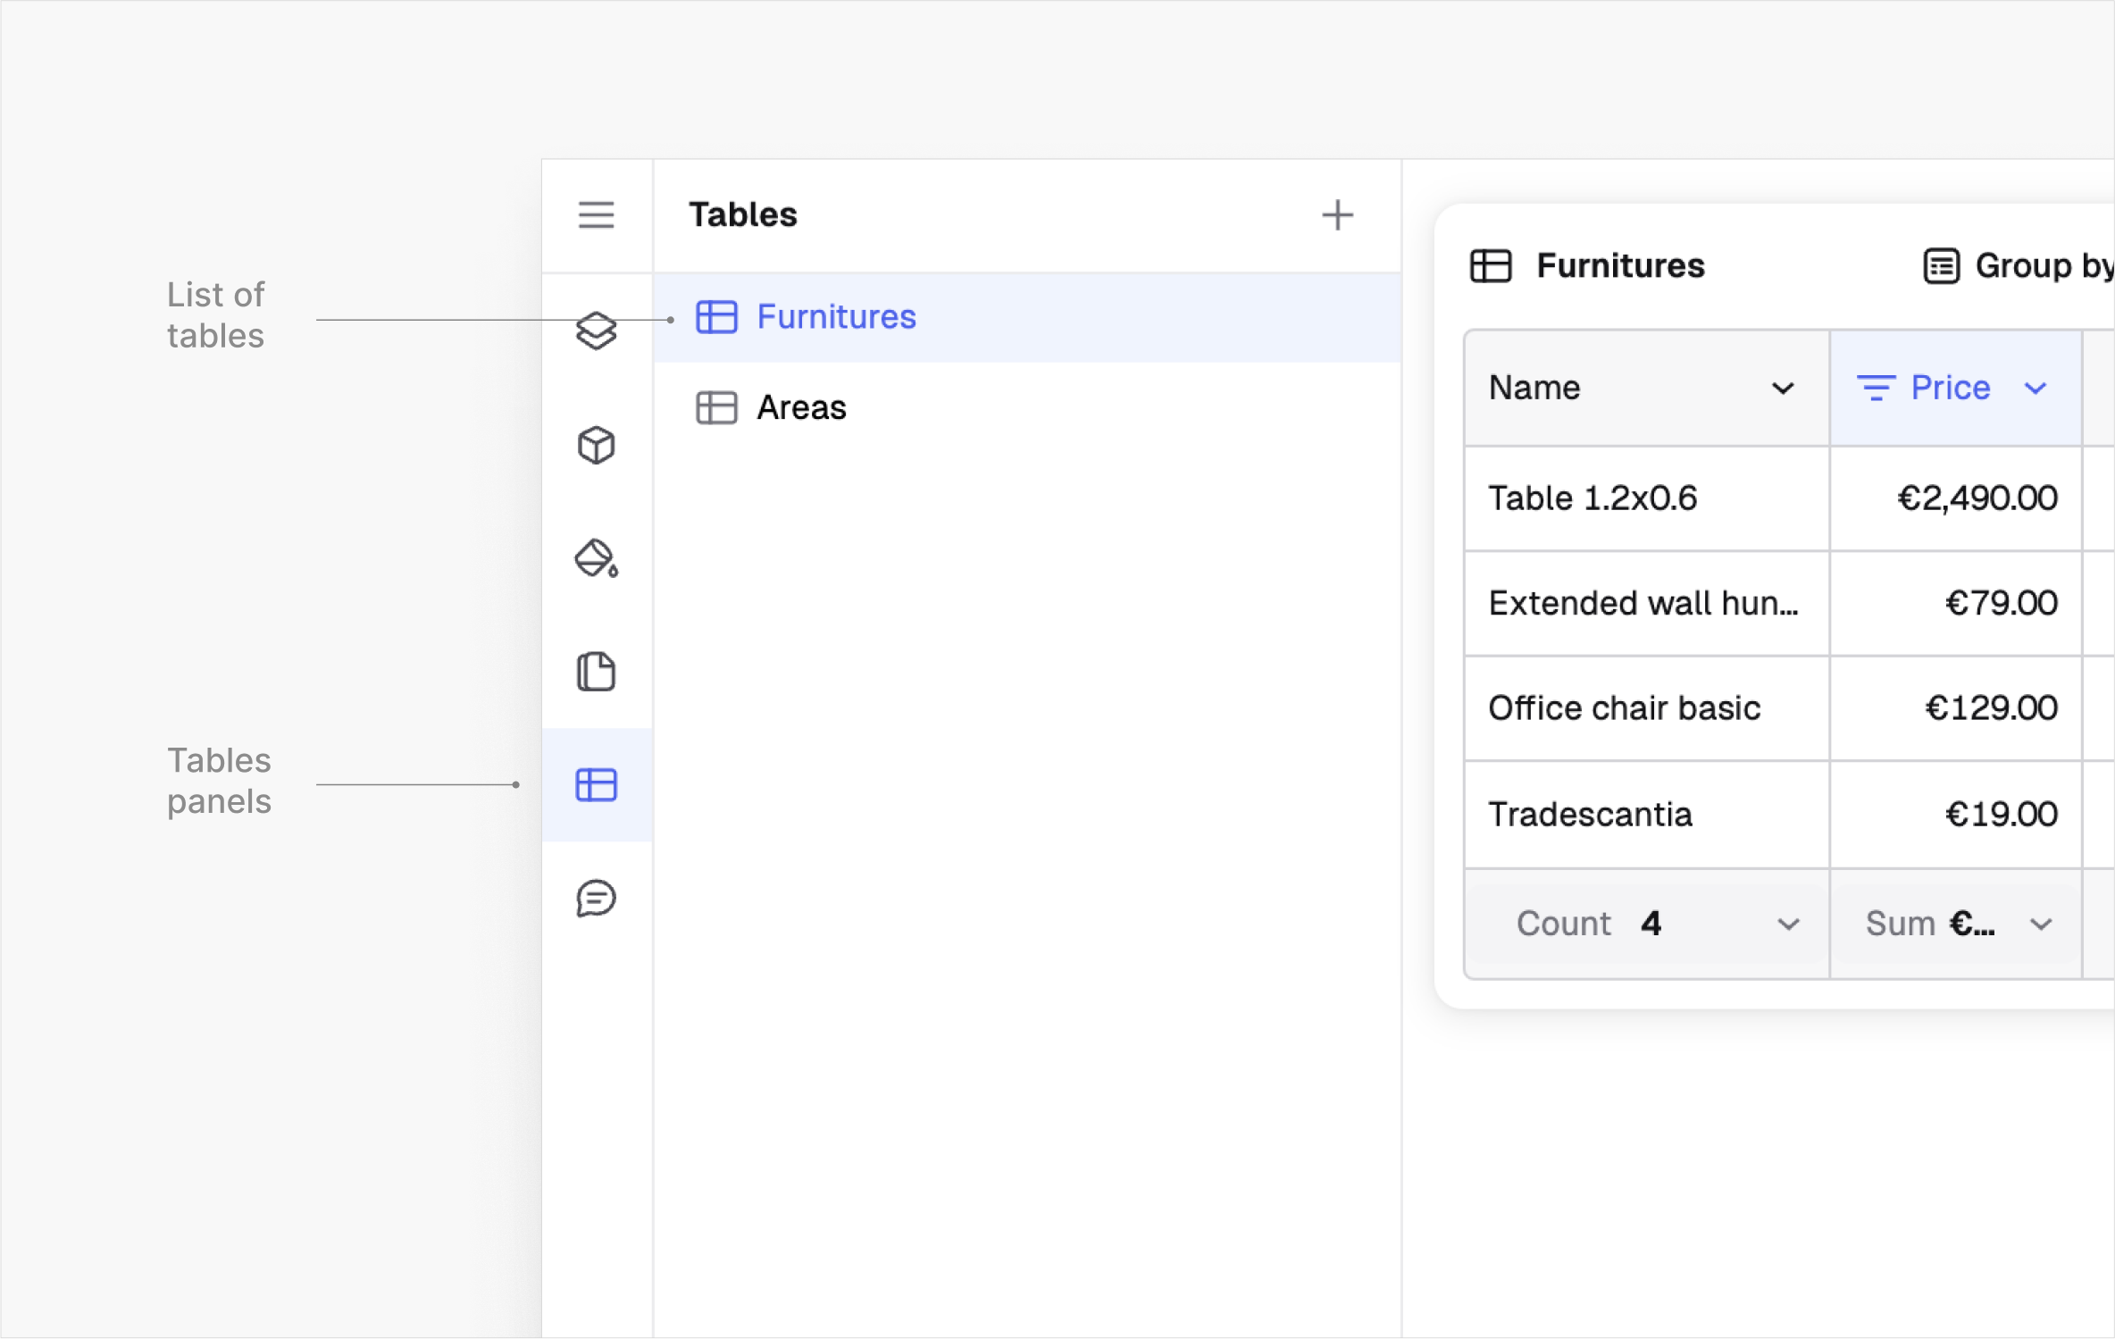Viewport: 2115px width, 1339px height.
Task: Click the Group by list icon
Action: click(x=1941, y=266)
